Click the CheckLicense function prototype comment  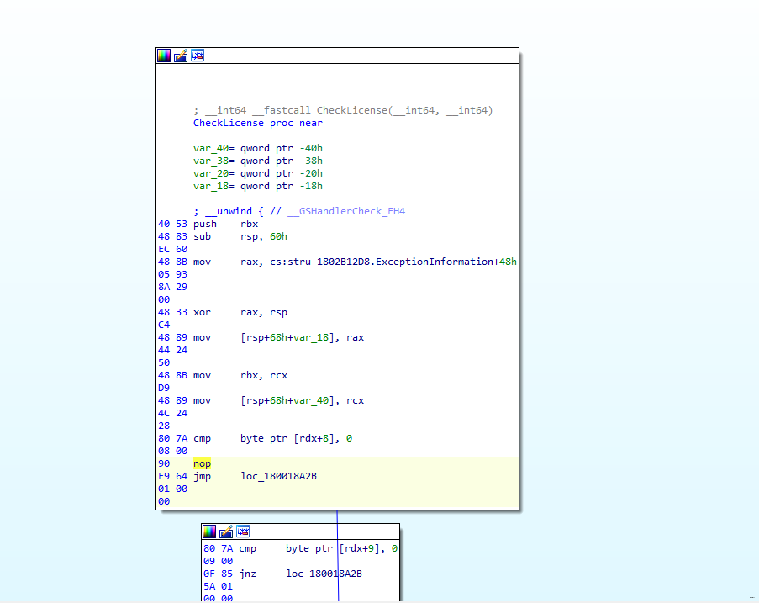pyautogui.click(x=342, y=110)
